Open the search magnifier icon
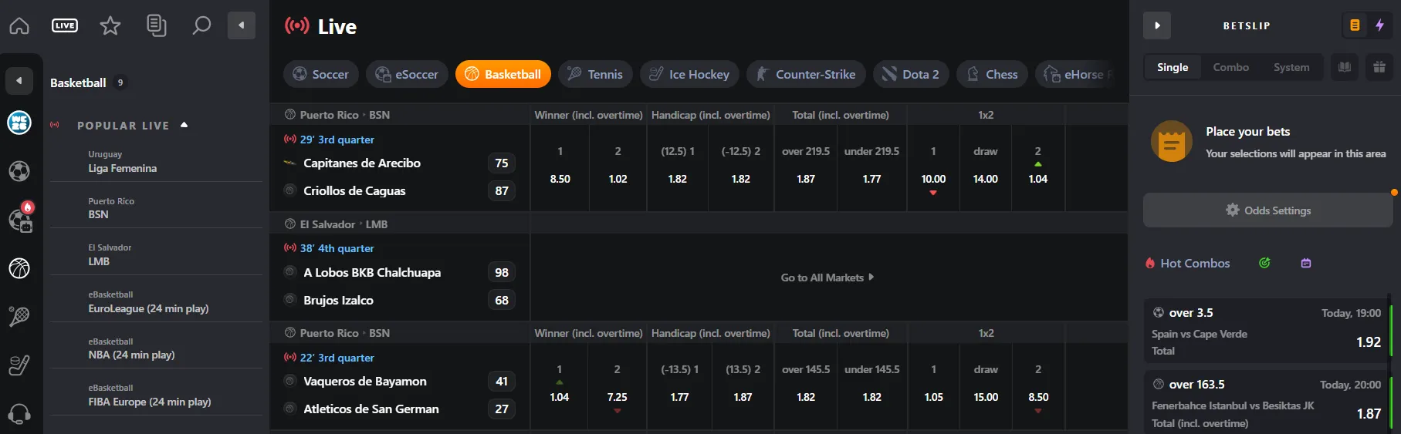 [x=201, y=25]
